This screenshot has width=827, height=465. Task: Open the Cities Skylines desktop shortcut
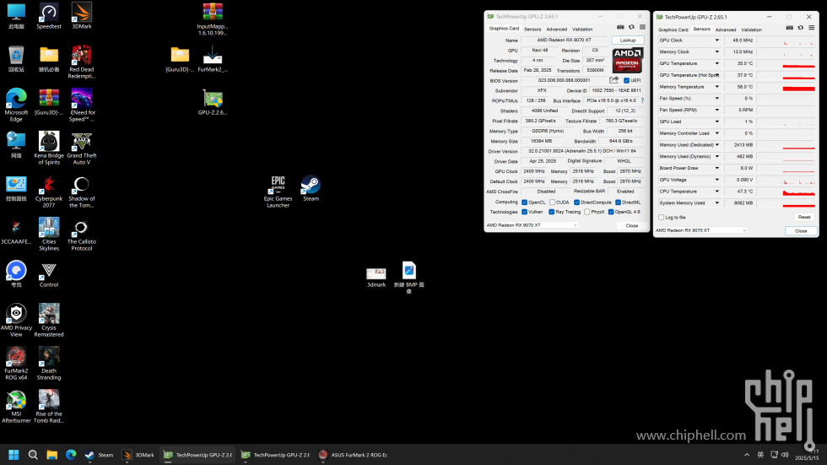tap(49, 234)
